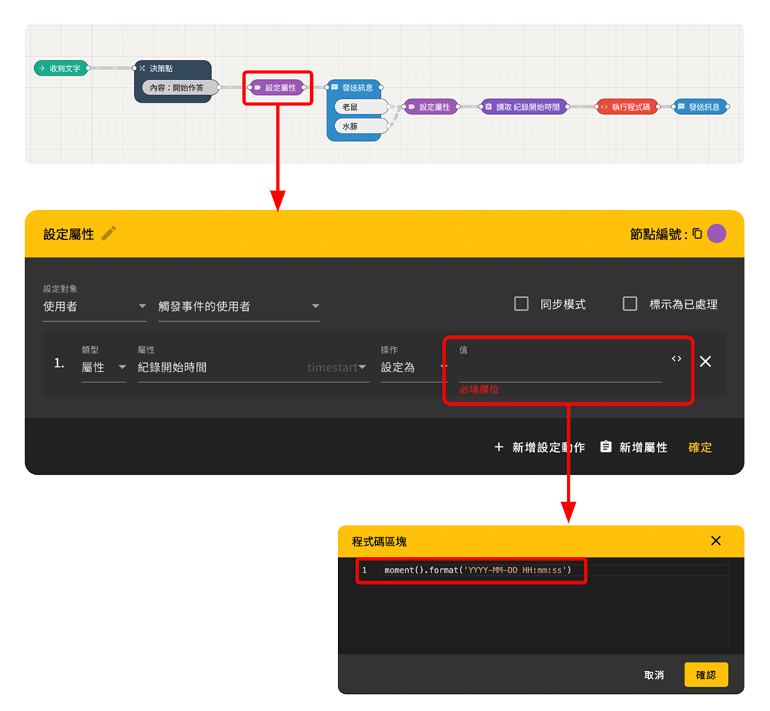Click the 內容：開始作答 condition pill
770x711 pixels.
click(180, 88)
